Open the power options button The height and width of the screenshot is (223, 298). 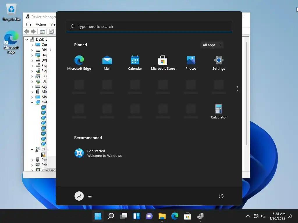(x=221, y=196)
